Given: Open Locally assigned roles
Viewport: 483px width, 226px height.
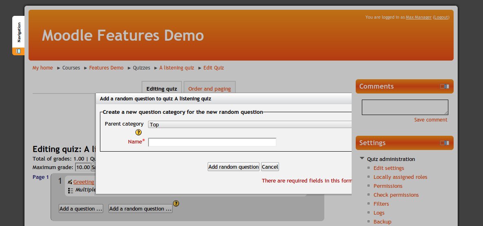Looking at the screenshot, I should (401, 177).
